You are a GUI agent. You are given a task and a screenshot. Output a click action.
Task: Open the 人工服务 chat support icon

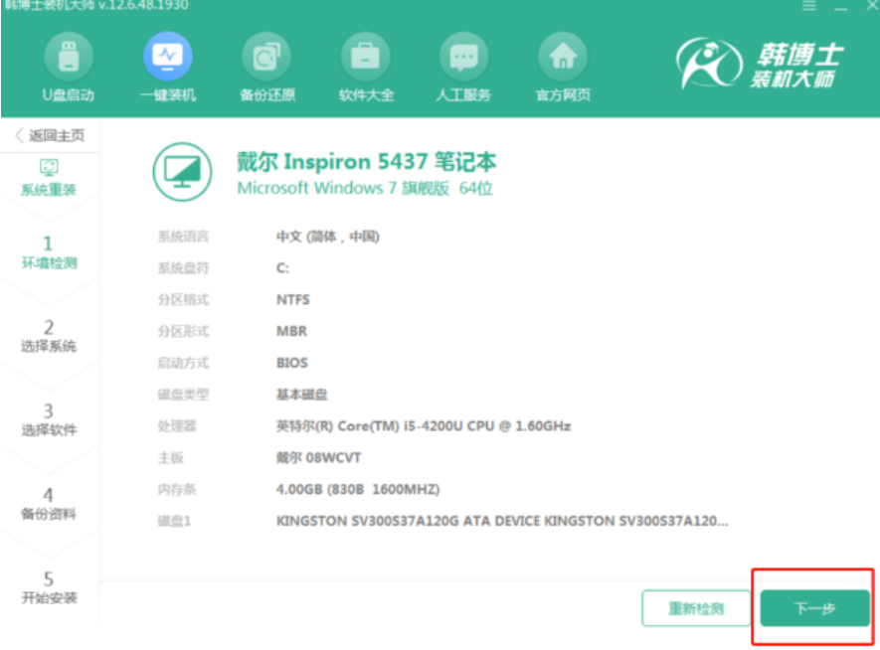pyautogui.click(x=464, y=57)
